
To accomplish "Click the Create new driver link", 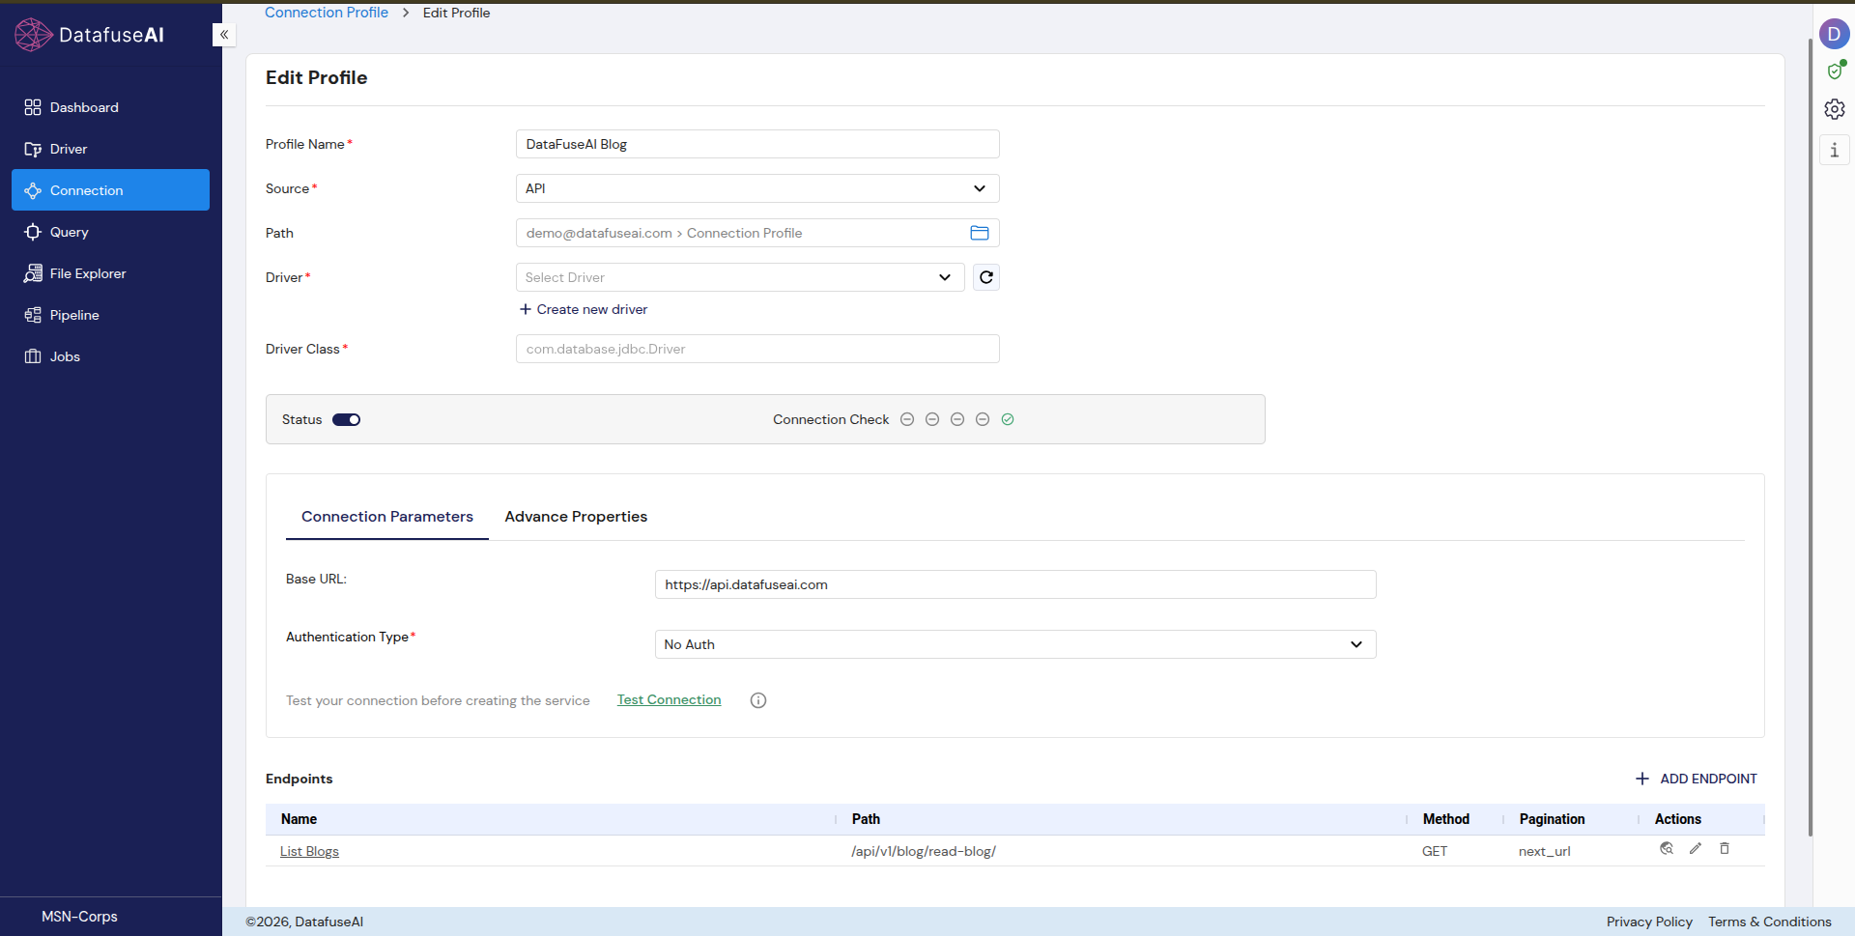I will click(x=584, y=309).
